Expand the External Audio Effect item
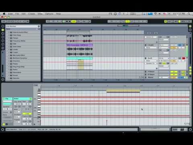Image resolution: width=193 pixels, height=145 pixels. pyautogui.click(x=9, y=32)
